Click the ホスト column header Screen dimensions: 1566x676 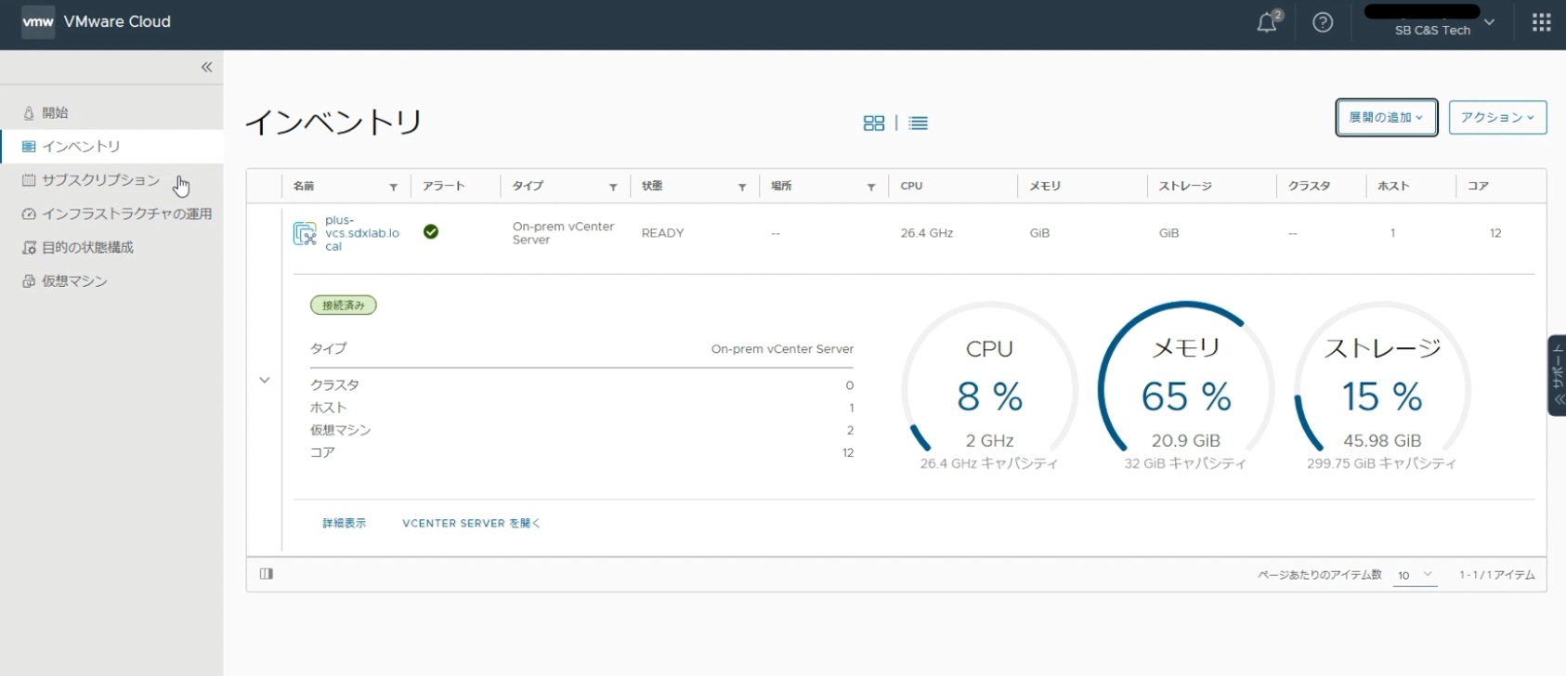(x=1393, y=186)
